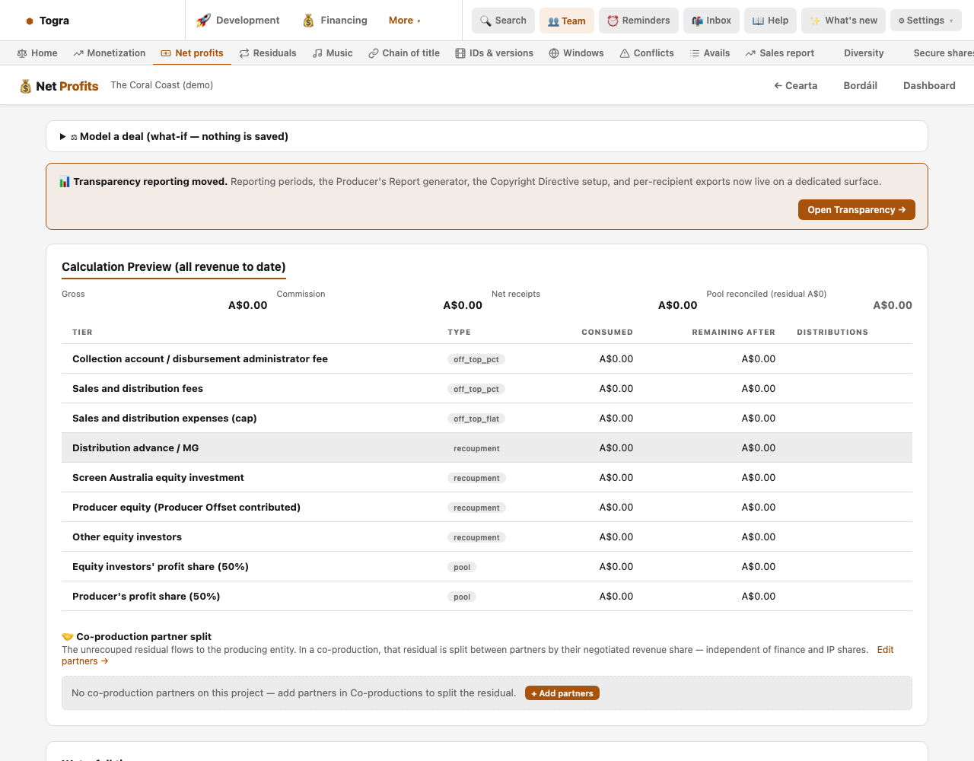Open Residuals via the loop arrows icon

click(x=244, y=53)
